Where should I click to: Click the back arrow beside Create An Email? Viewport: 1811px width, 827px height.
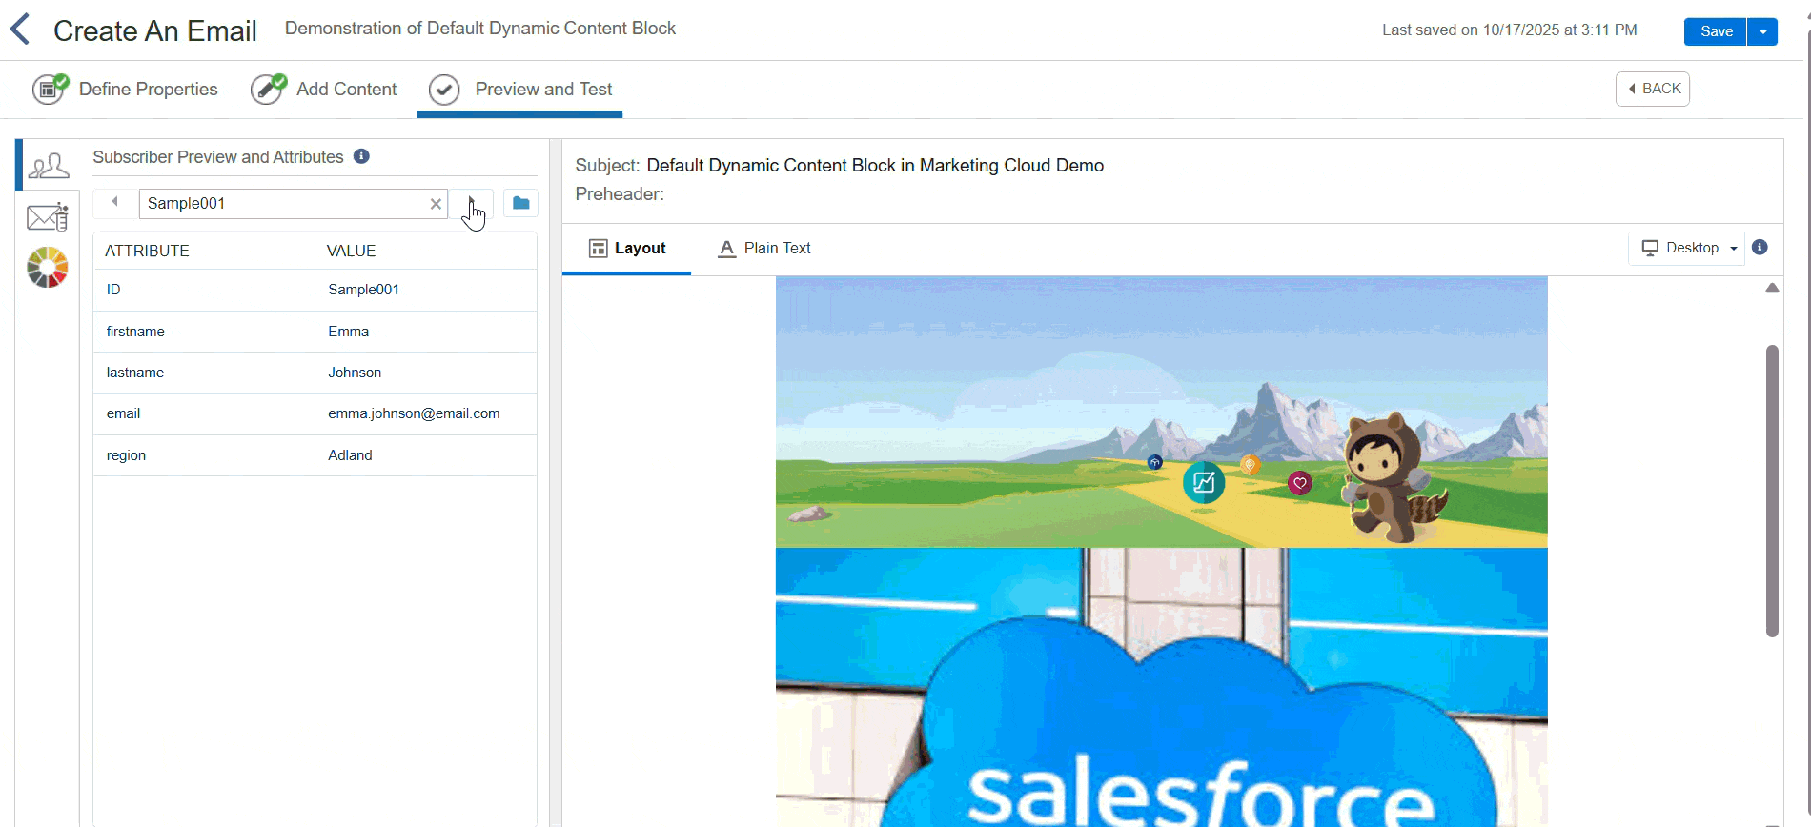(x=20, y=30)
